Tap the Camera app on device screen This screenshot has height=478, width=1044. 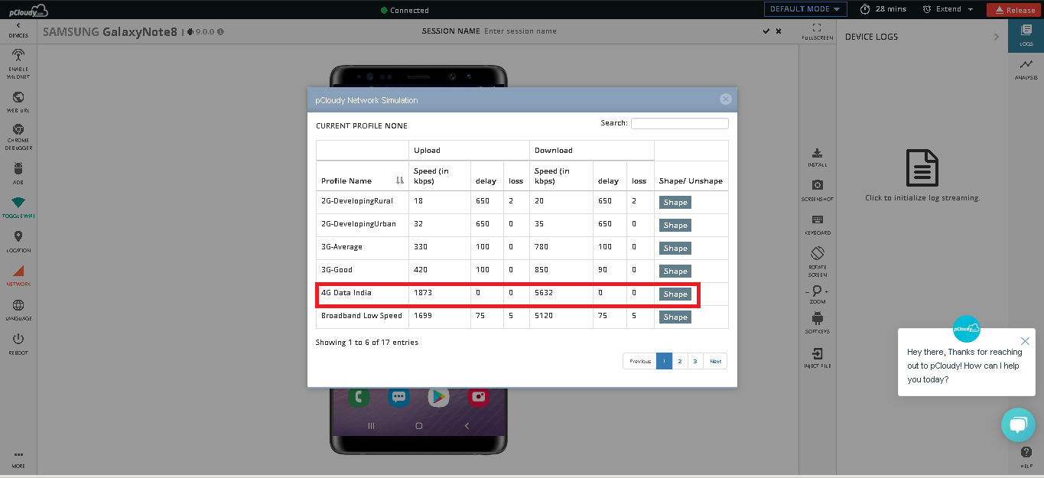coord(479,397)
